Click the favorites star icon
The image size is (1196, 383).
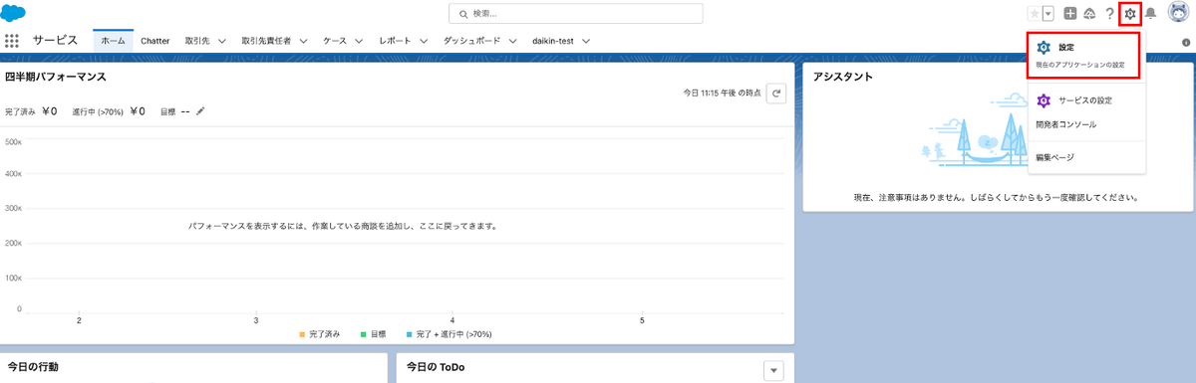pos(1035,13)
